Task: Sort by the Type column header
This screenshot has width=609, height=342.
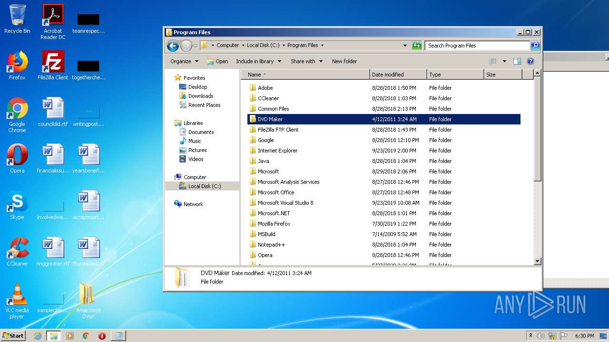Action: point(455,75)
